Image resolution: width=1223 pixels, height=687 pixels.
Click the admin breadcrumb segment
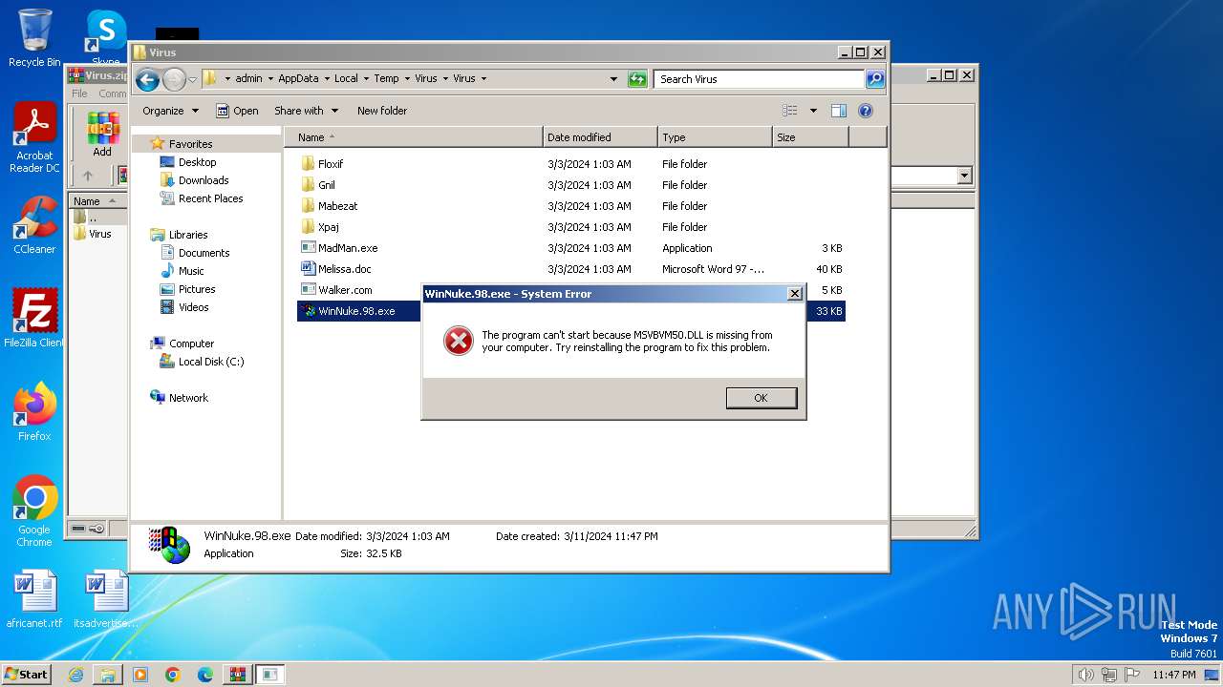(x=248, y=79)
